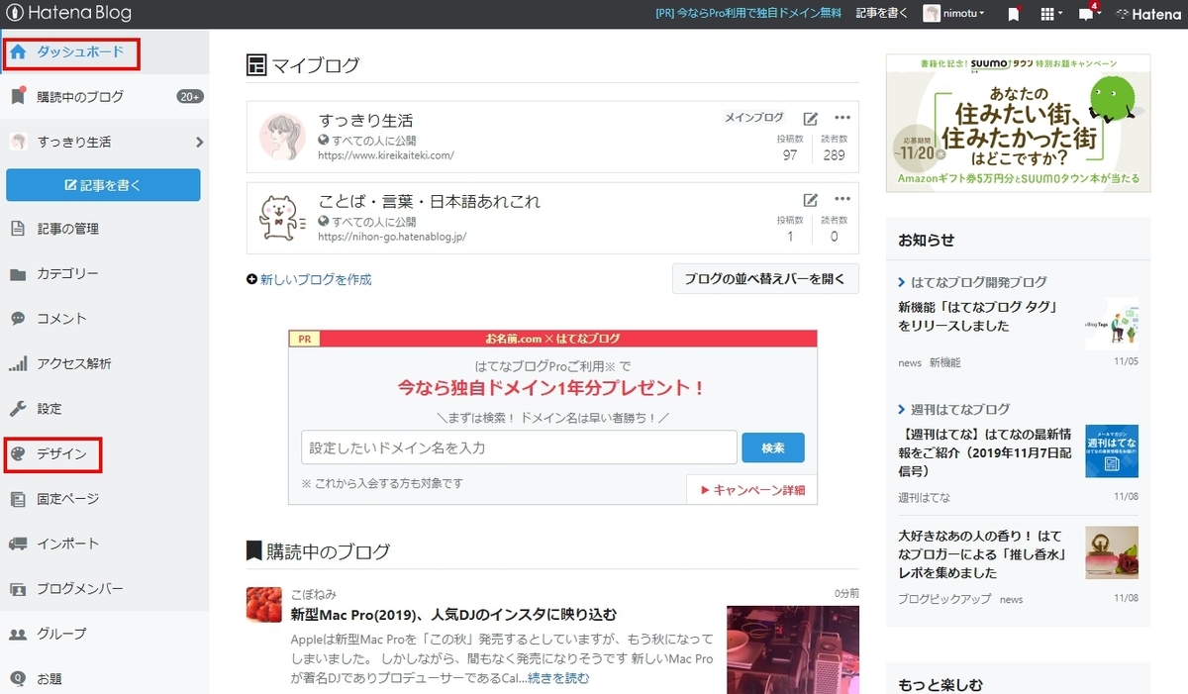Viewport: 1188px width, 694px height.
Task: Open 新型Mac Pro(2019) article title
Action: click(453, 614)
